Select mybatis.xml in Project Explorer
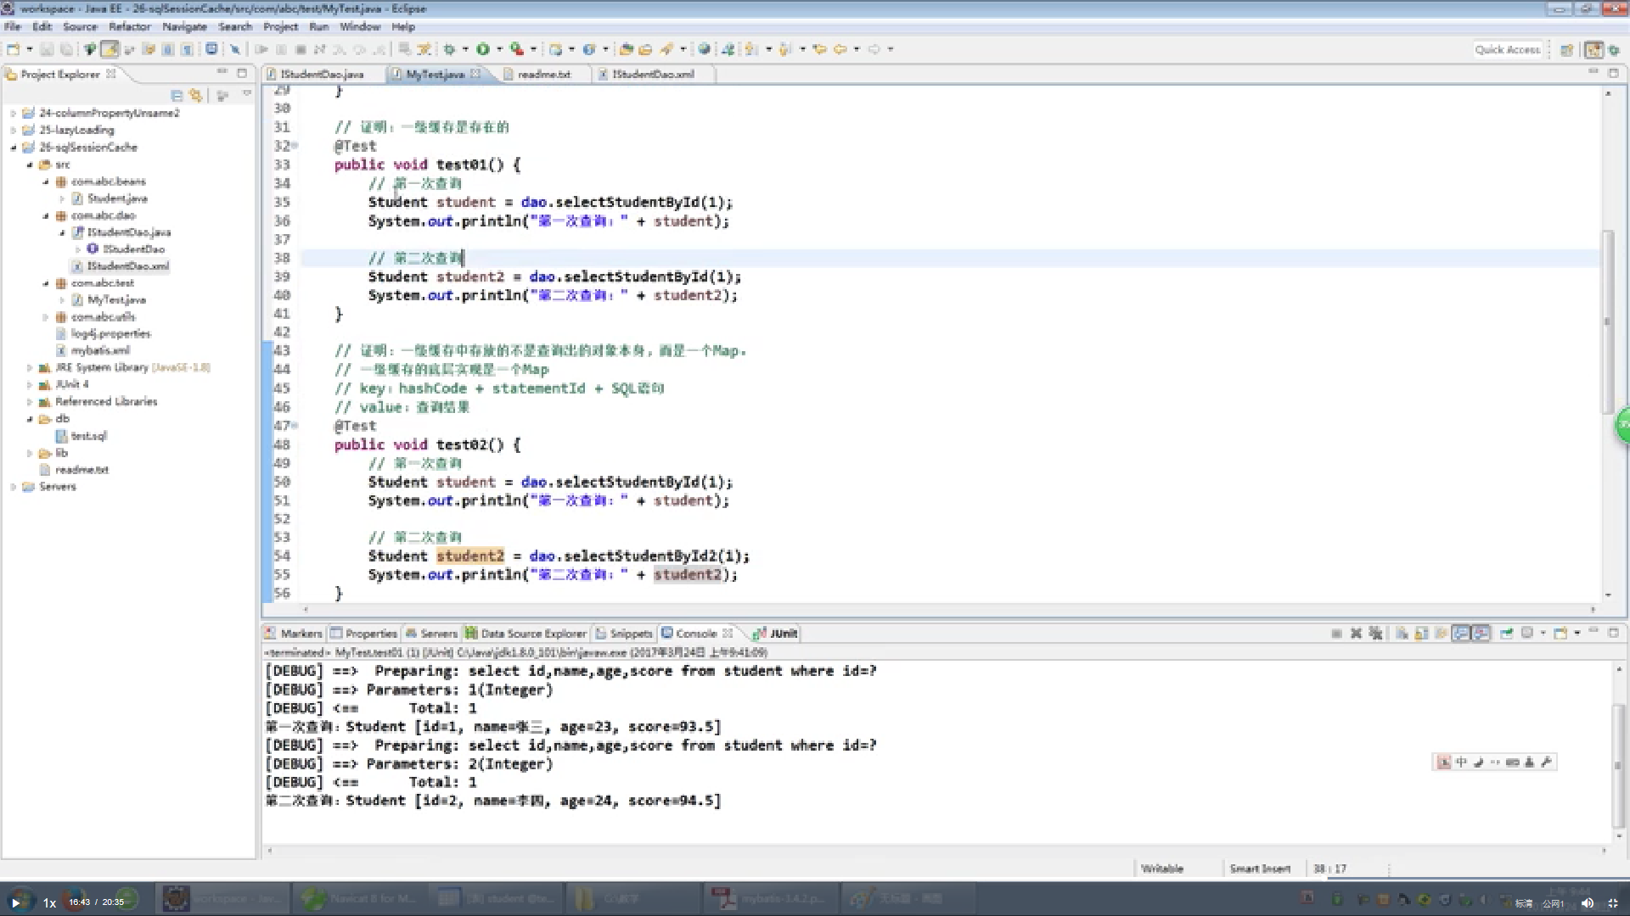 (x=100, y=350)
